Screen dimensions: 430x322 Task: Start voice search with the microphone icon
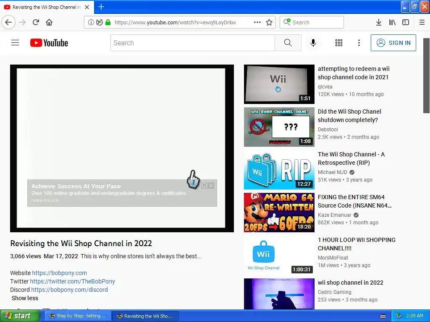(x=313, y=43)
